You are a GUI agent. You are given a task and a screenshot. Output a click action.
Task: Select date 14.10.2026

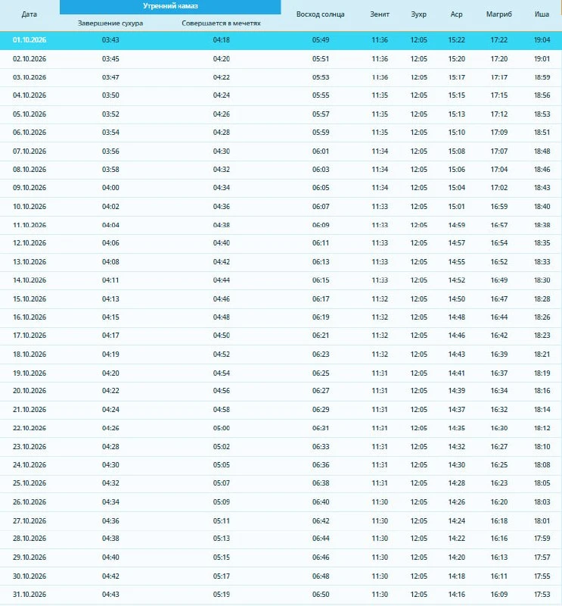coord(29,280)
